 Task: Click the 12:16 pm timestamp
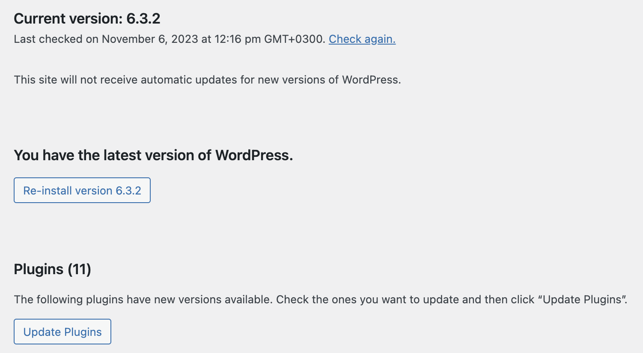238,39
